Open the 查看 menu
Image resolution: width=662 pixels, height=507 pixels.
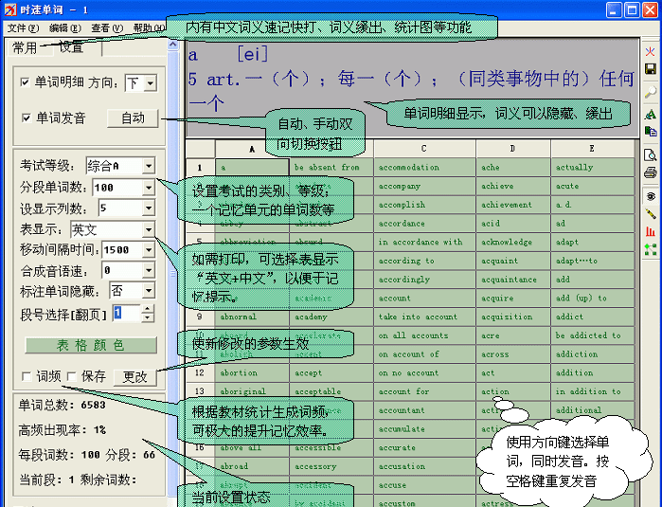pyautogui.click(x=107, y=28)
